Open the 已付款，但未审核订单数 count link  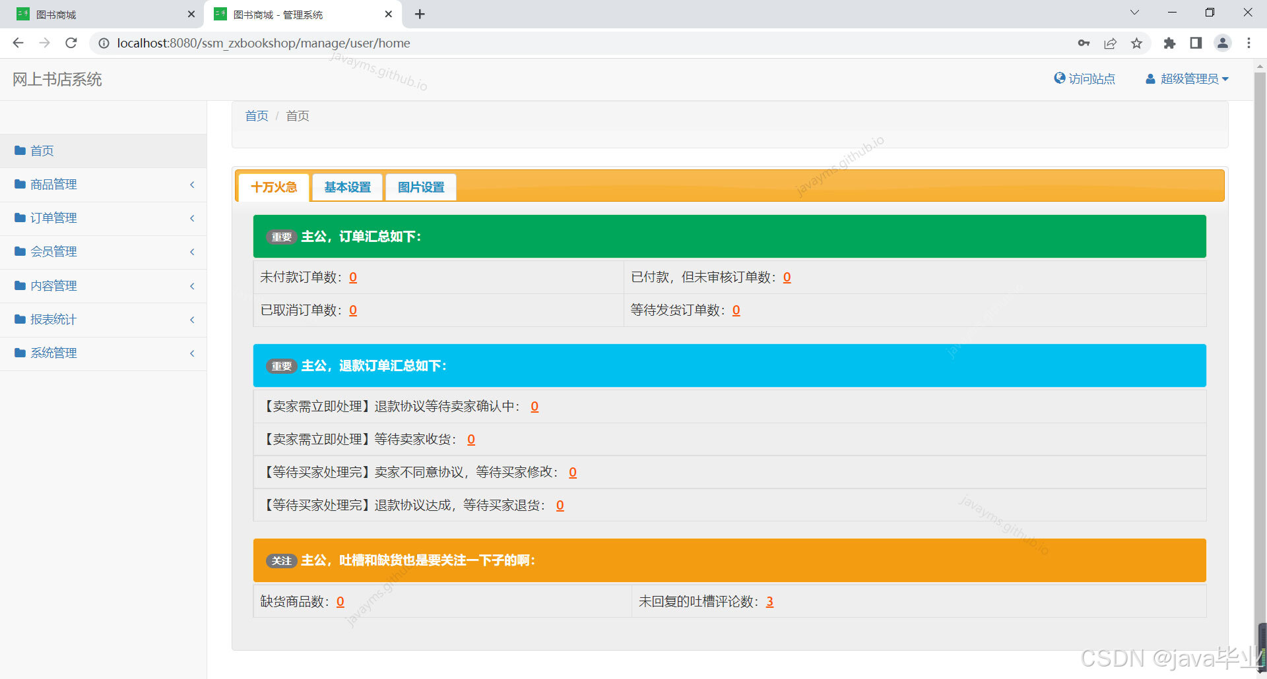(787, 278)
